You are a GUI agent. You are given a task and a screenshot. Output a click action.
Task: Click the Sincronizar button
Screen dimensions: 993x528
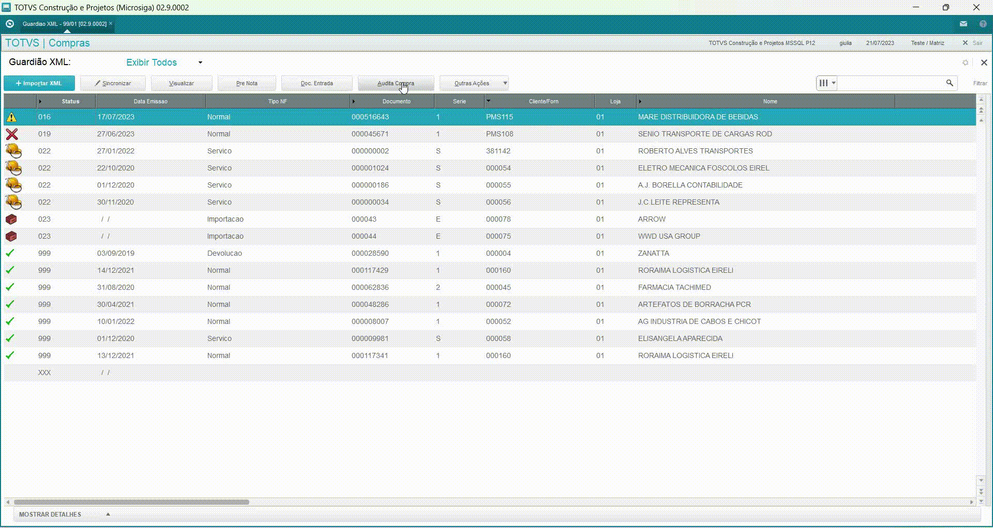click(113, 83)
